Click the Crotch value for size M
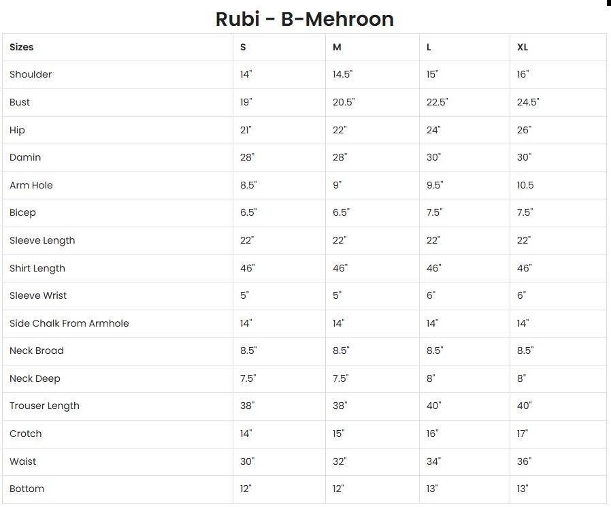 [x=339, y=434]
